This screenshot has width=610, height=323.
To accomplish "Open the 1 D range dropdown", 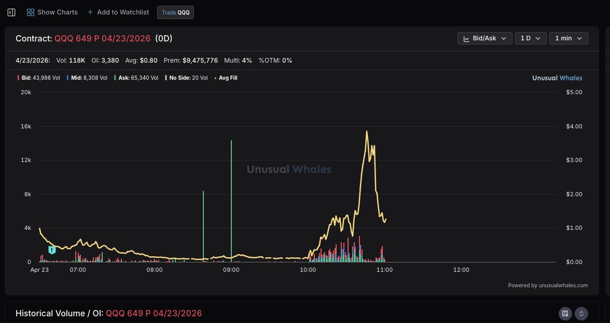I will tap(531, 38).
